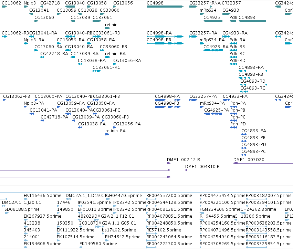Screen dimensions: 293x249
Task: Click the CG42718-PA protein label
Action: click(54, 117)
